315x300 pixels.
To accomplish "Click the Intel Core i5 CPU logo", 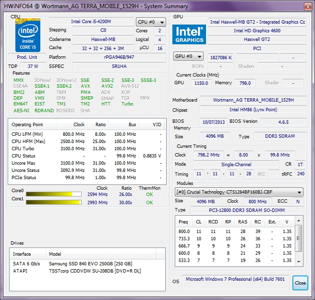I will 28,35.
